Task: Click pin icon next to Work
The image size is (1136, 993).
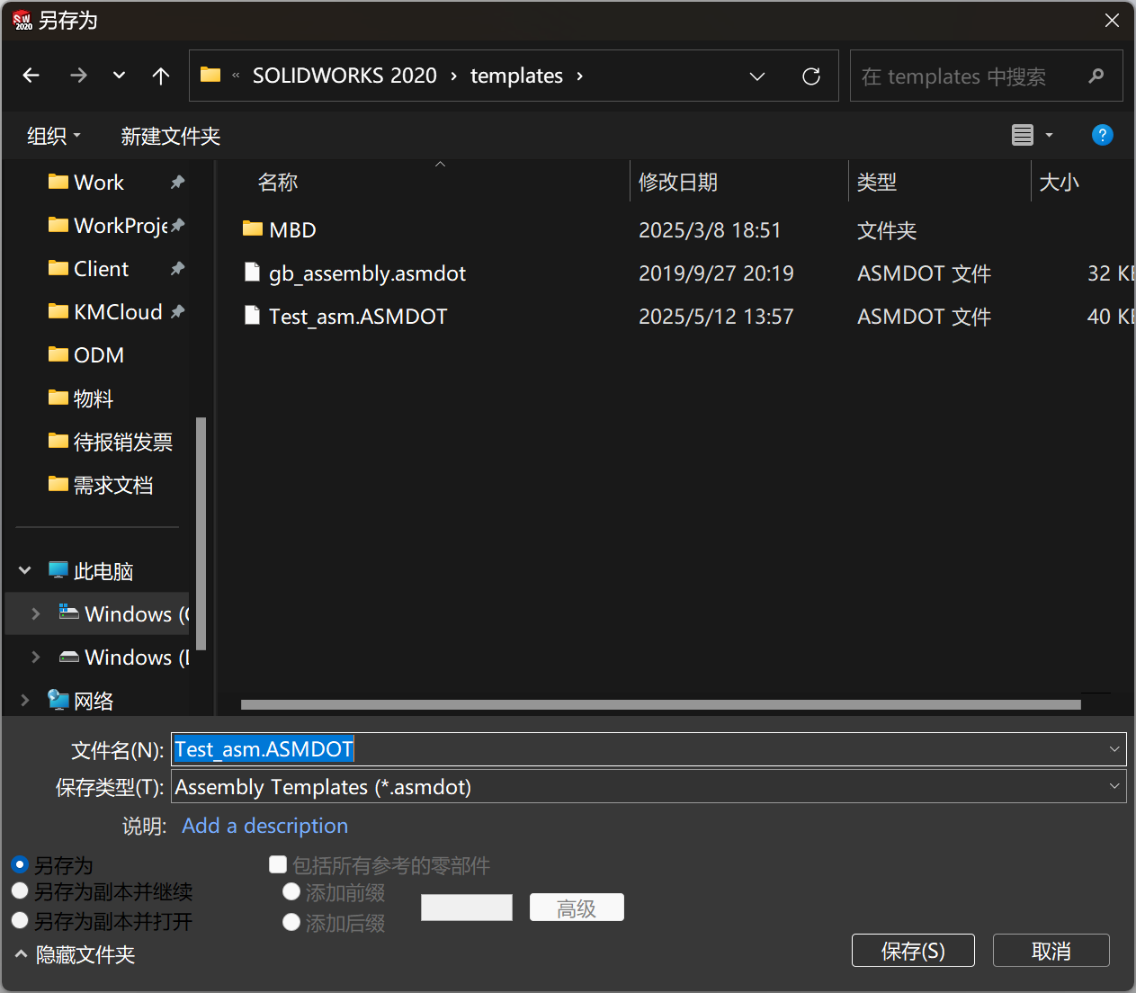Action: (177, 182)
